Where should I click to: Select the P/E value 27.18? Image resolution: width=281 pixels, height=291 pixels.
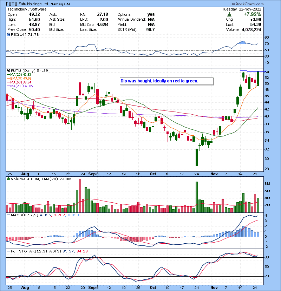[103, 14]
